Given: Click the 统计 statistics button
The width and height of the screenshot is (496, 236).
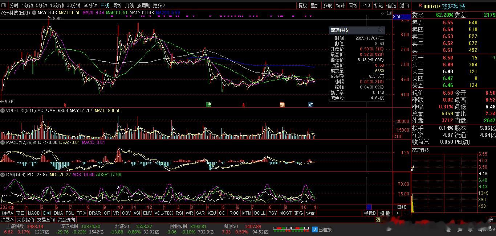Looking at the screenshot, I should point(340,5).
